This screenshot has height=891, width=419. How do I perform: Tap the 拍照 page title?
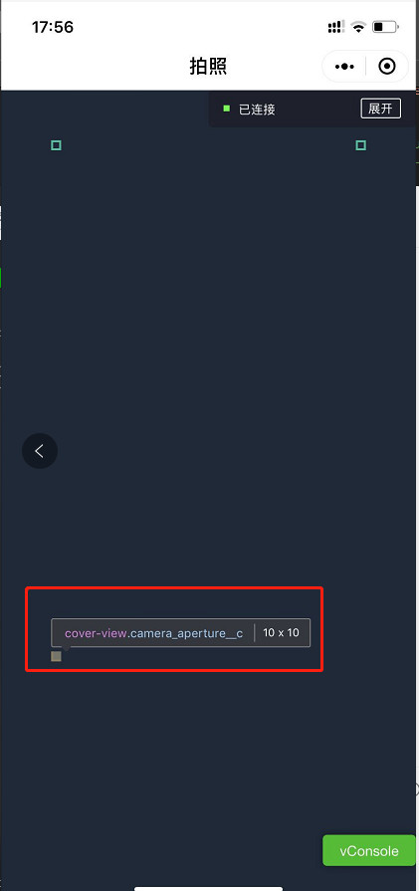point(208,67)
